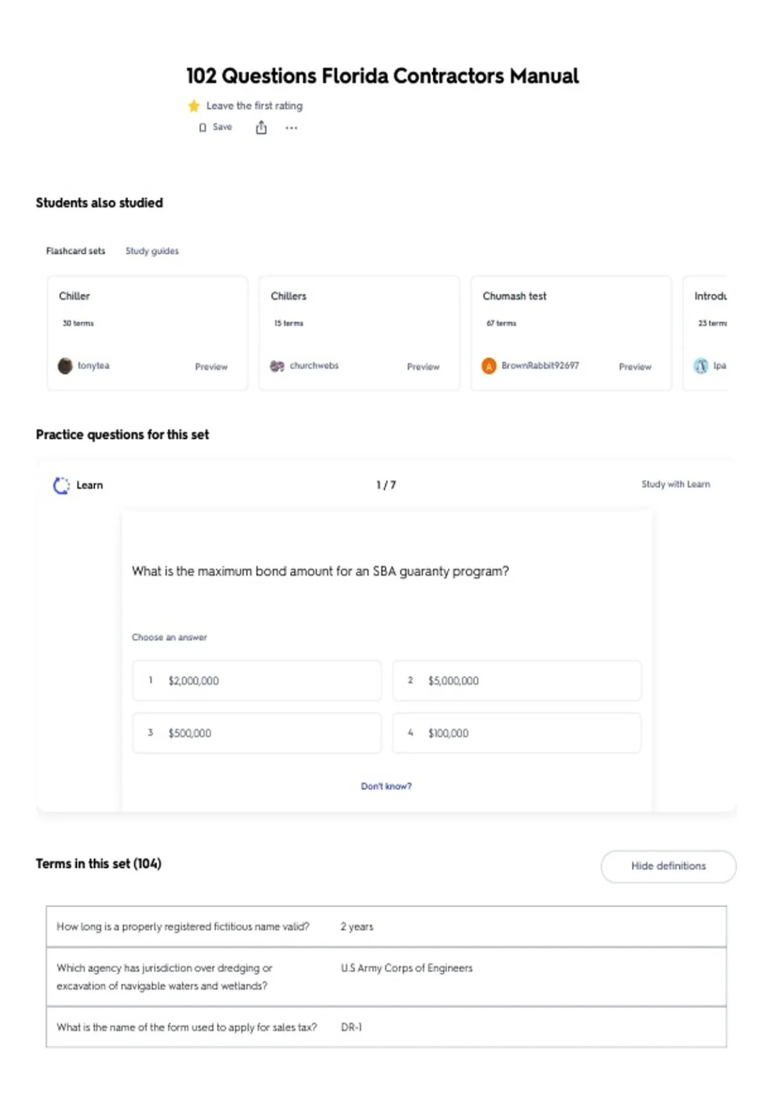Screen dimensions: 772x1093
Task: Choose the $500,000 answer
Action: coord(257,733)
